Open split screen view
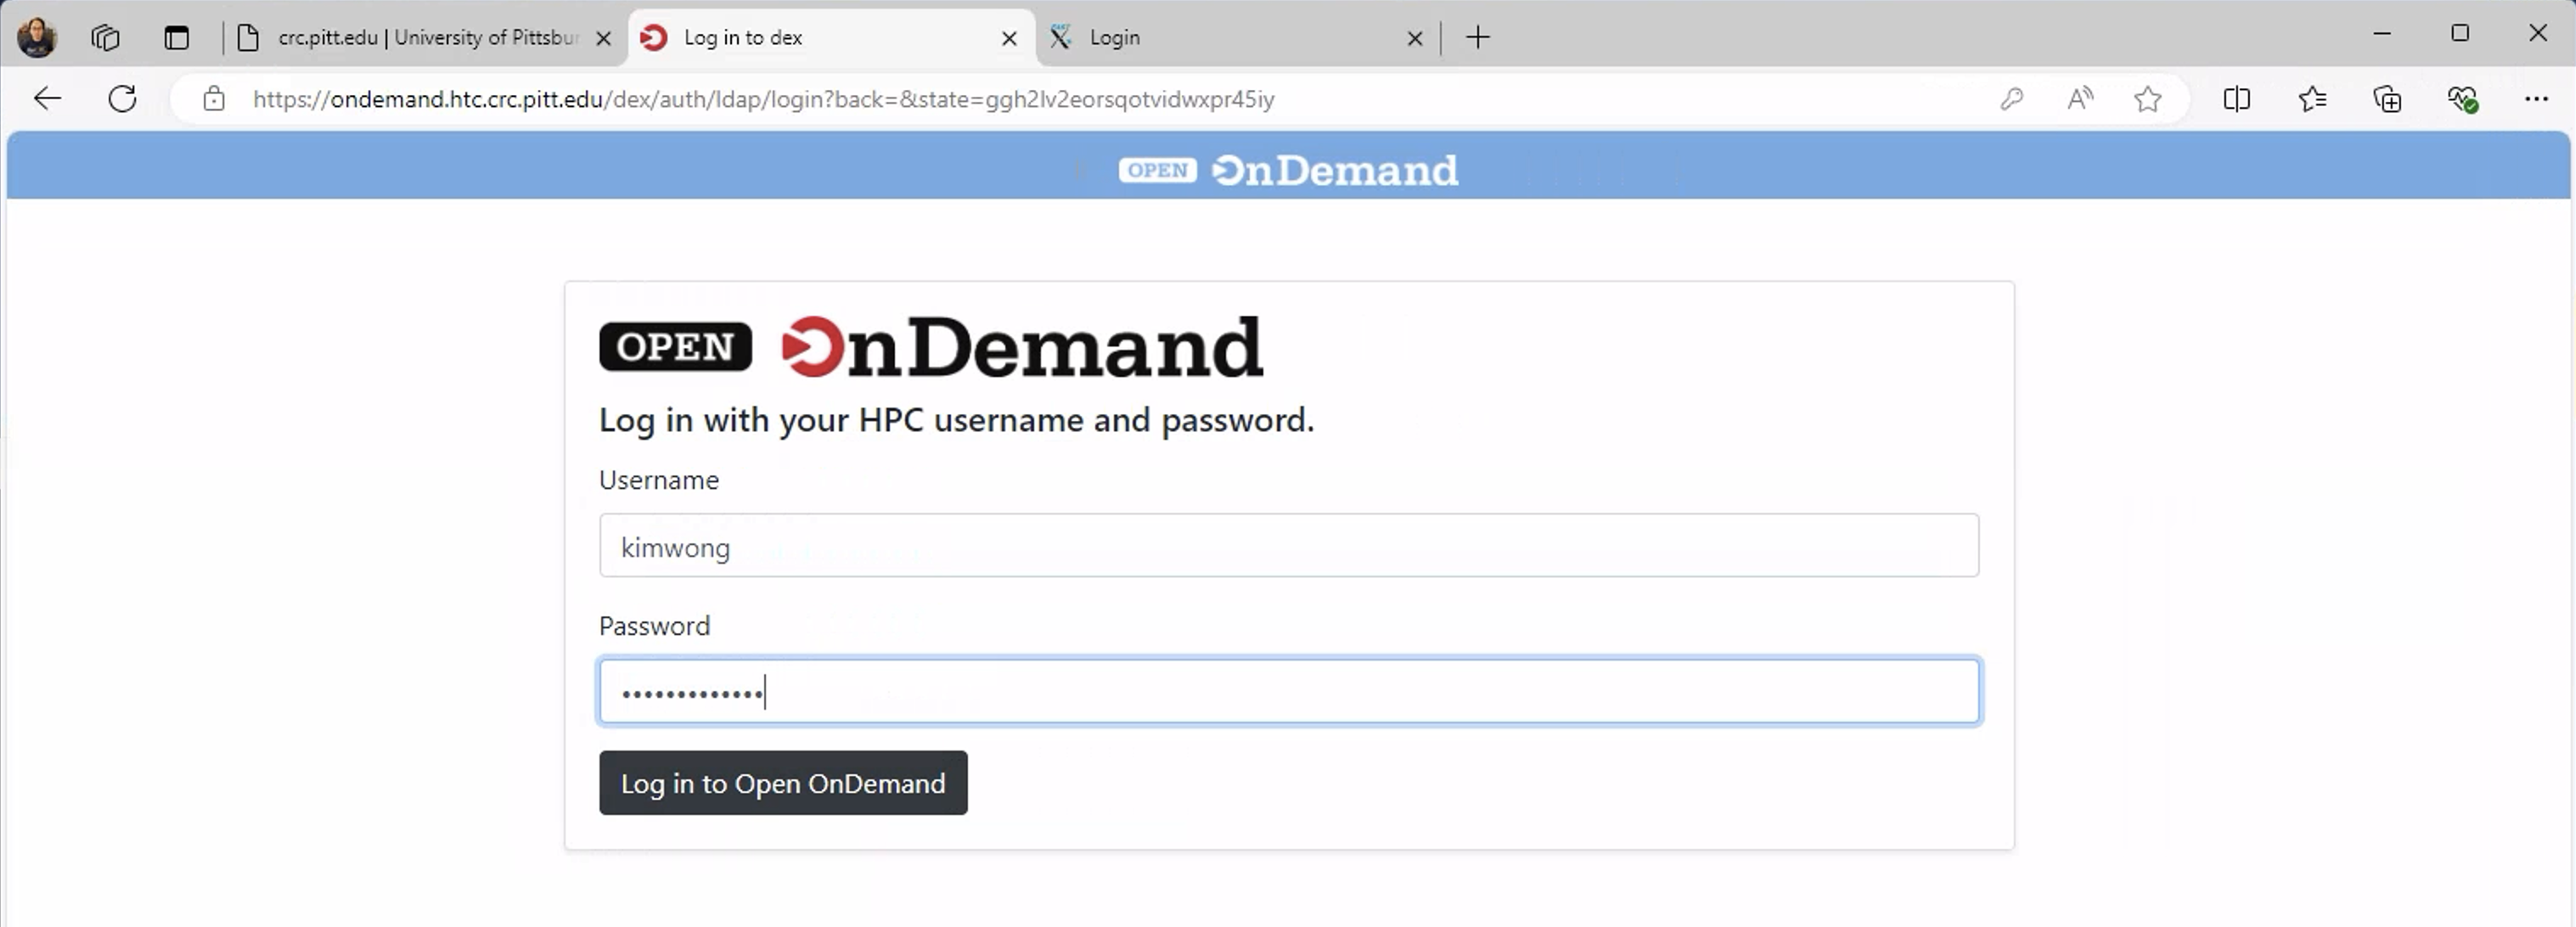This screenshot has height=927, width=2576. (x=2237, y=98)
